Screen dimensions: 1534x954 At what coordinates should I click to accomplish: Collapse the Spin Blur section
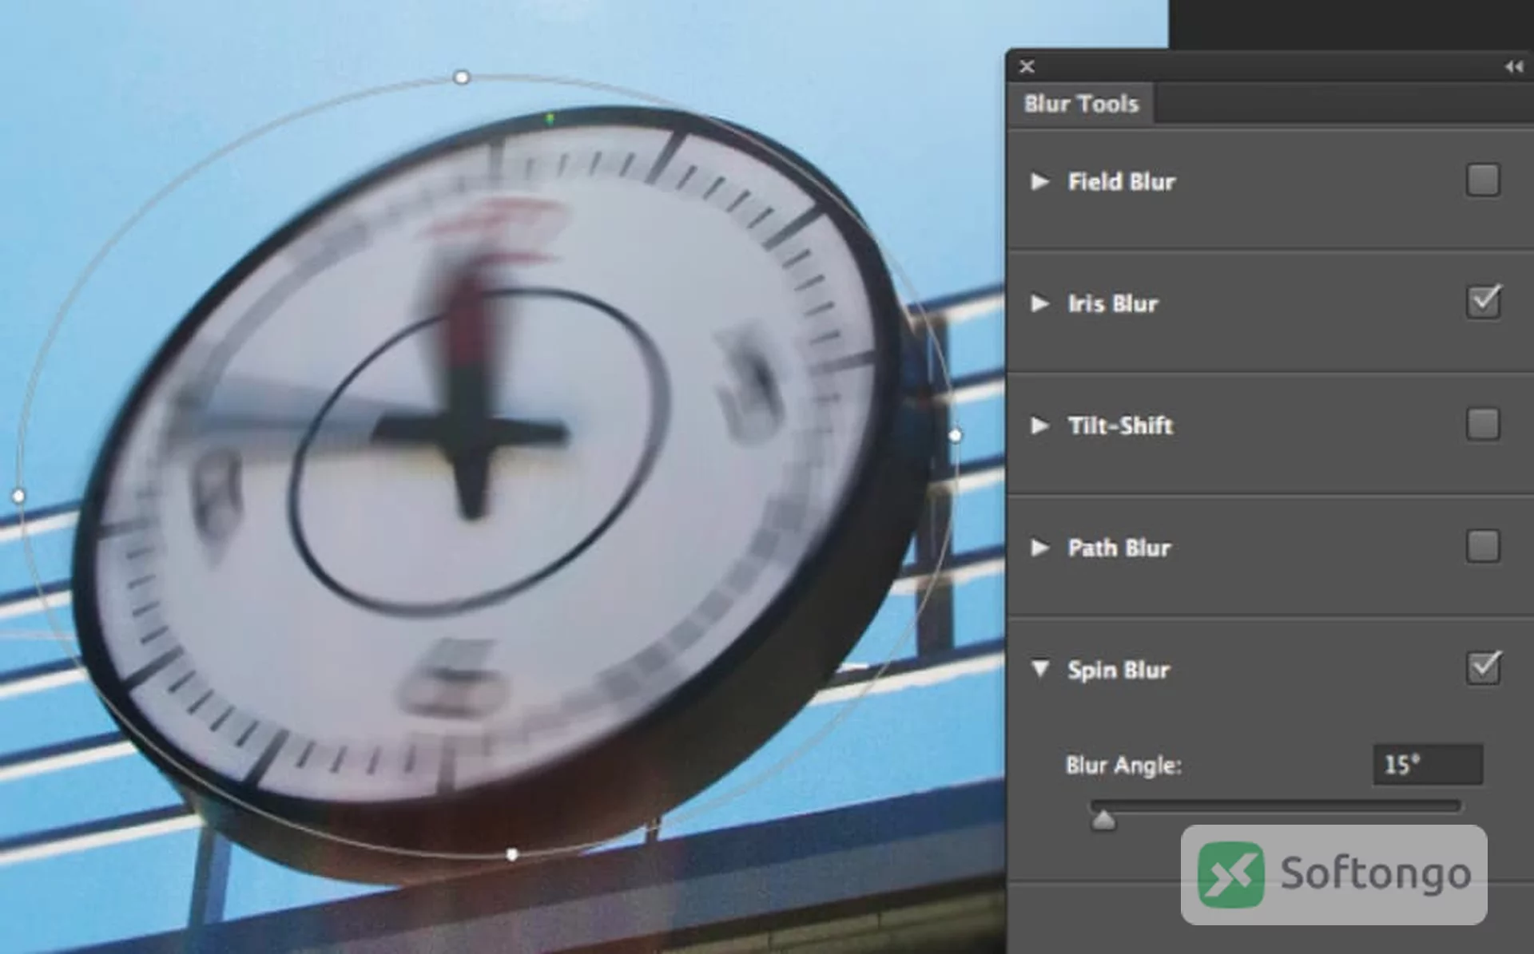[1039, 669]
